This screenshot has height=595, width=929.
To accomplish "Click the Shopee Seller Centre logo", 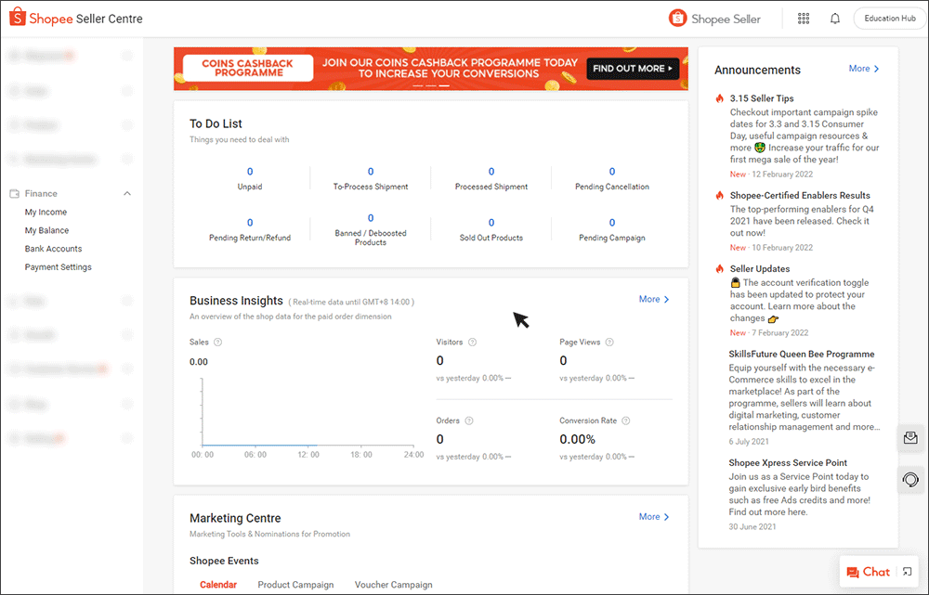I will point(74,18).
